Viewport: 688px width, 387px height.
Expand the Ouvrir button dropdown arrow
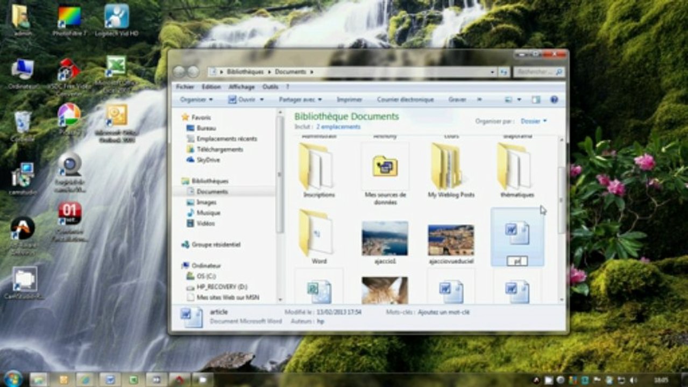click(x=262, y=99)
